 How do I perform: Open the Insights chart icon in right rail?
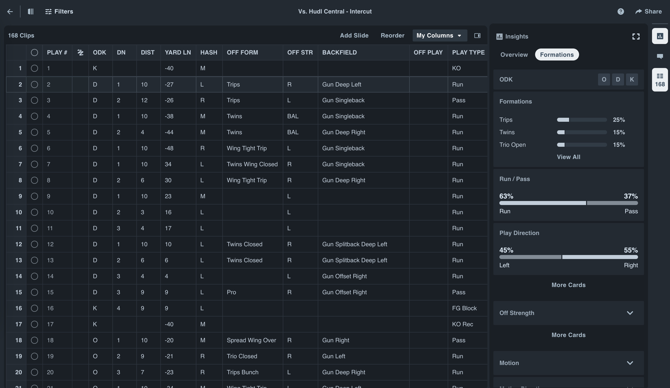click(x=660, y=36)
